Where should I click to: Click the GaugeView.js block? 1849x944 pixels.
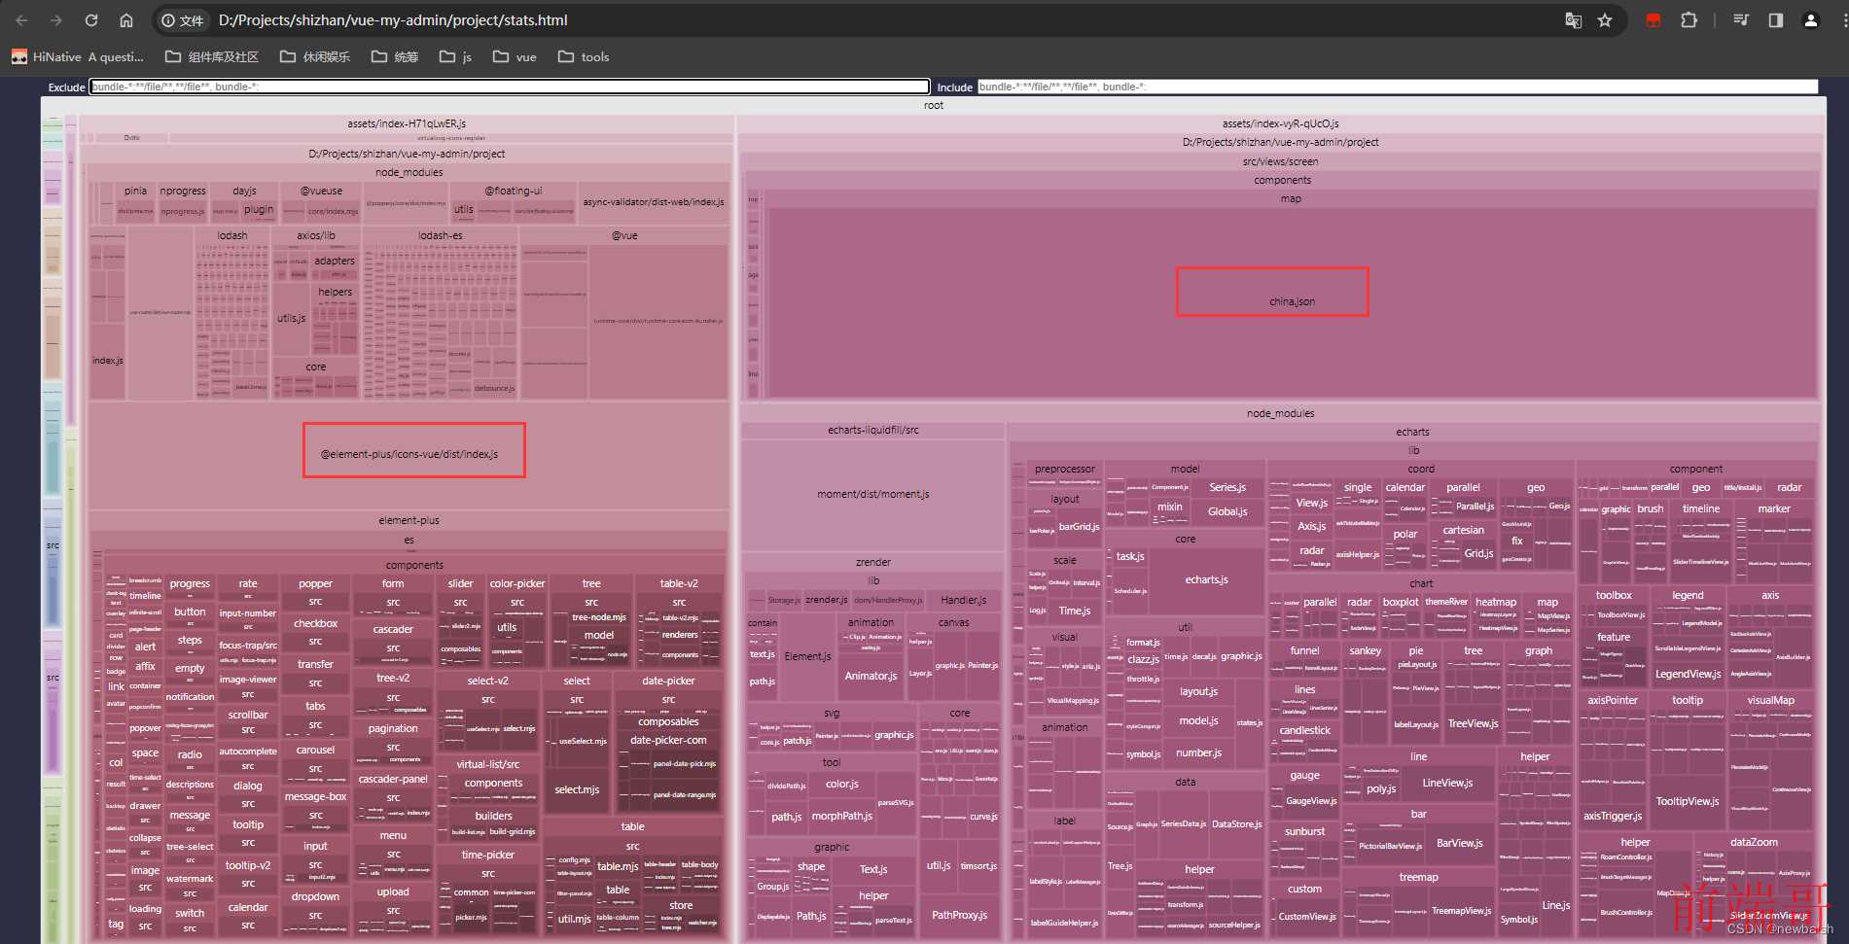(x=1311, y=801)
